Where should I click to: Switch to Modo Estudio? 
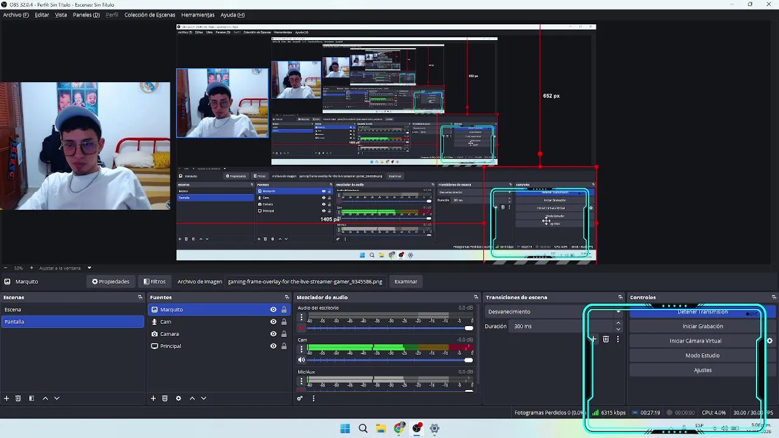click(x=702, y=355)
